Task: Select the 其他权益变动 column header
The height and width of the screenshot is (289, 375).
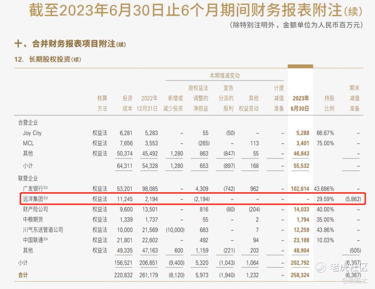Action: coord(249,103)
